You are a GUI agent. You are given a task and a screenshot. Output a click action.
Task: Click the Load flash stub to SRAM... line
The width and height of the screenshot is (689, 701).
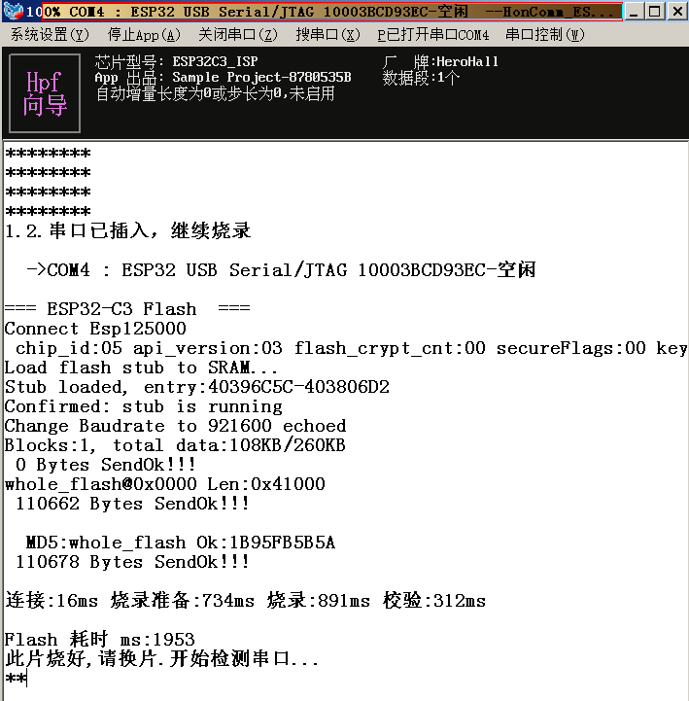[141, 368]
